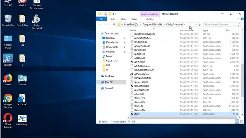Open Pictures in the navigation pane
246x138 pixels.
click(x=110, y=51)
